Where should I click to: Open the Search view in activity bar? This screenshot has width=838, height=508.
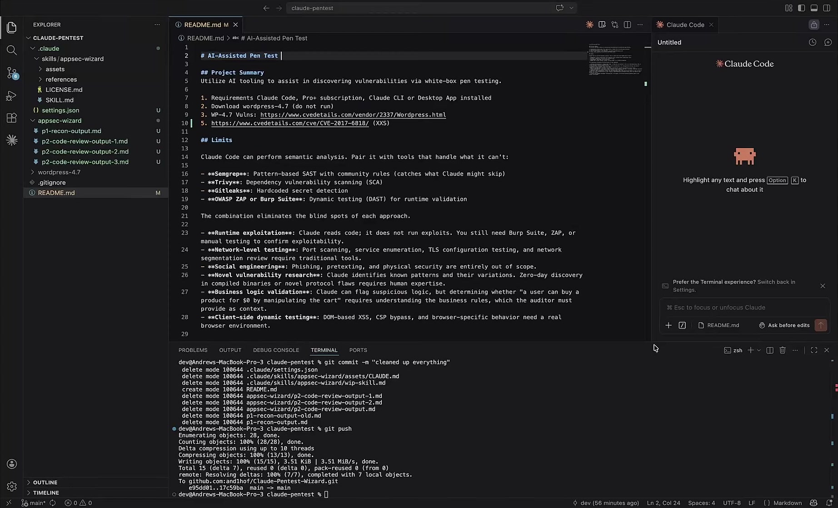(12, 50)
